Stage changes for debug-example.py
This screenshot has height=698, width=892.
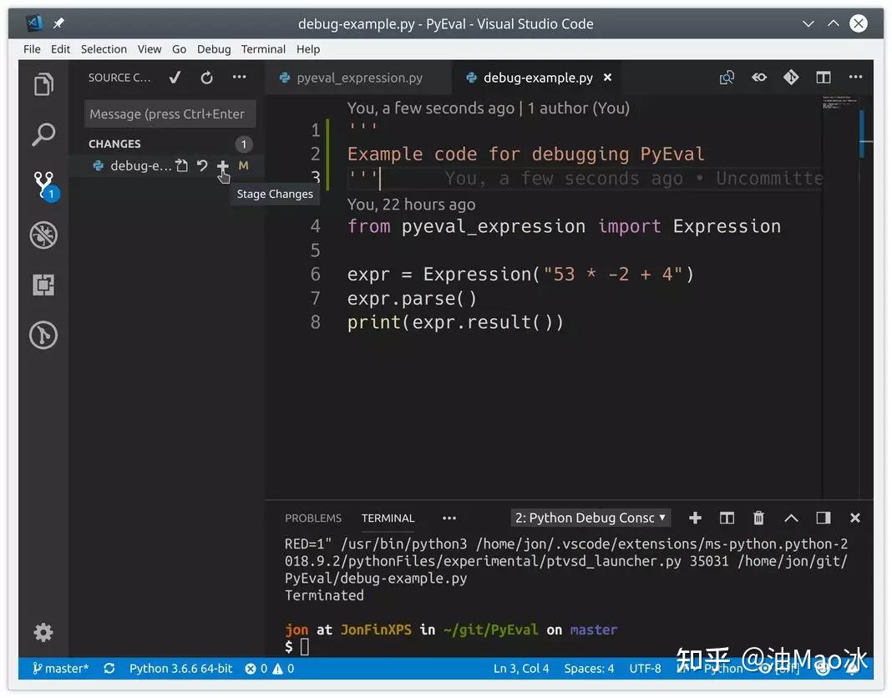tap(223, 165)
